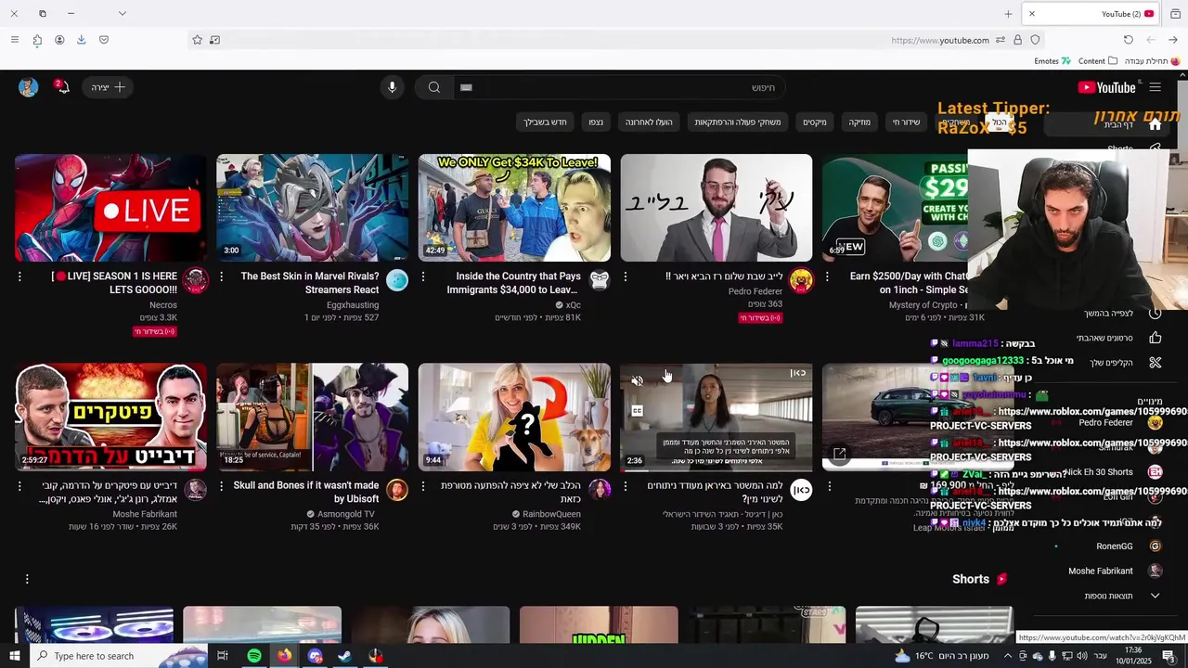The image size is (1188, 668).
Task: Open the list all tabs chevron
Action: pyautogui.click(x=122, y=14)
